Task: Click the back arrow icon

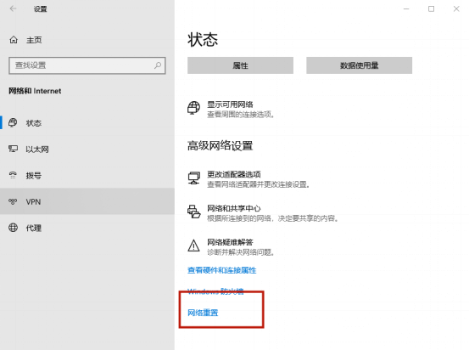Action: (14, 8)
